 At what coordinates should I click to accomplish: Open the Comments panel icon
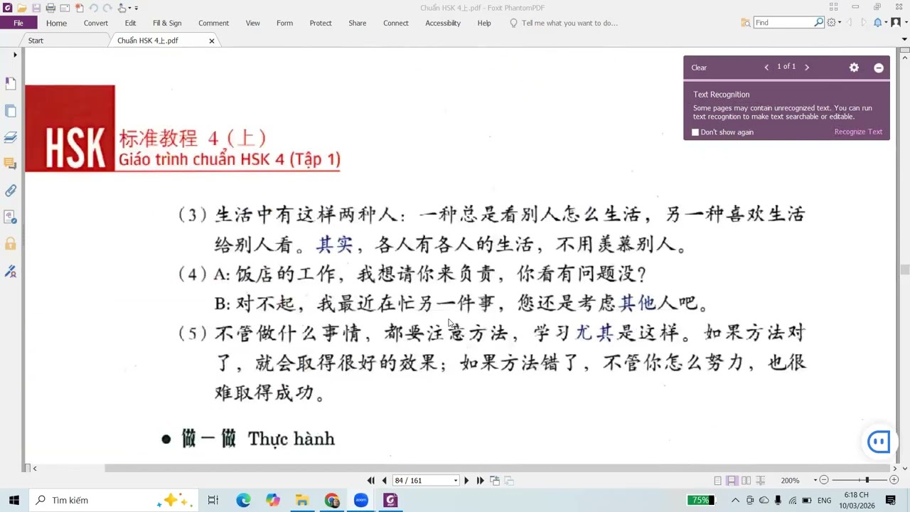click(10, 164)
